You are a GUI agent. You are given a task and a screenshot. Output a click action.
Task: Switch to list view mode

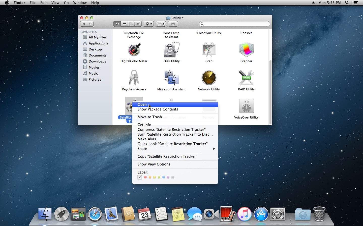tap(124, 24)
